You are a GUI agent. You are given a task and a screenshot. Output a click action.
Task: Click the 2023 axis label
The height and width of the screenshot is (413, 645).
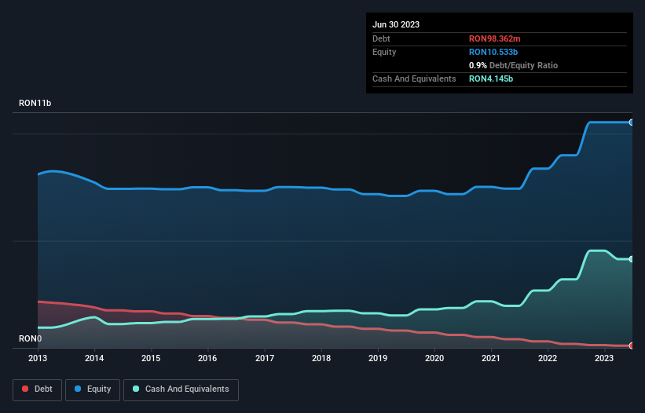(604, 358)
